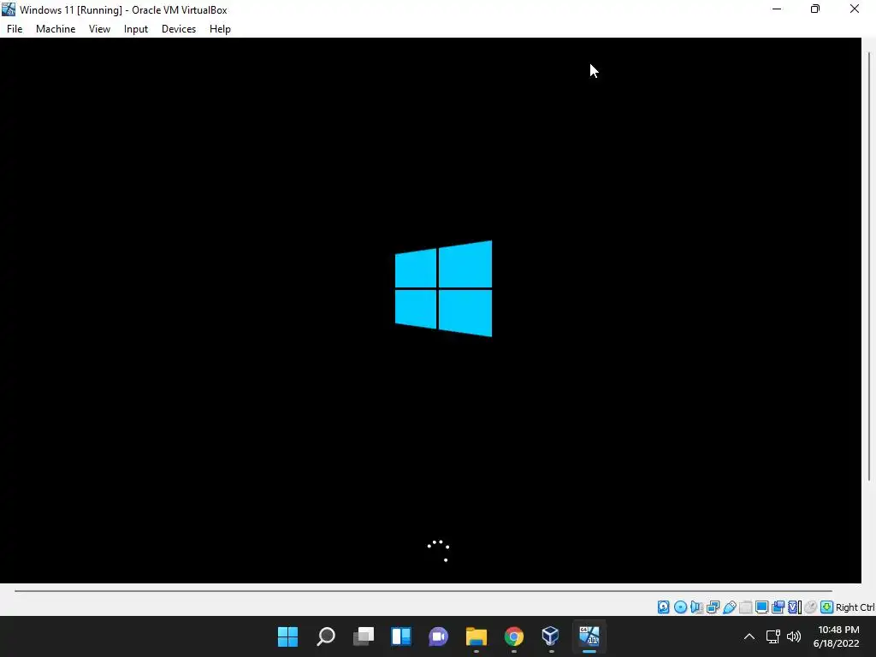Open Google Chrome from the taskbar

[514, 636]
